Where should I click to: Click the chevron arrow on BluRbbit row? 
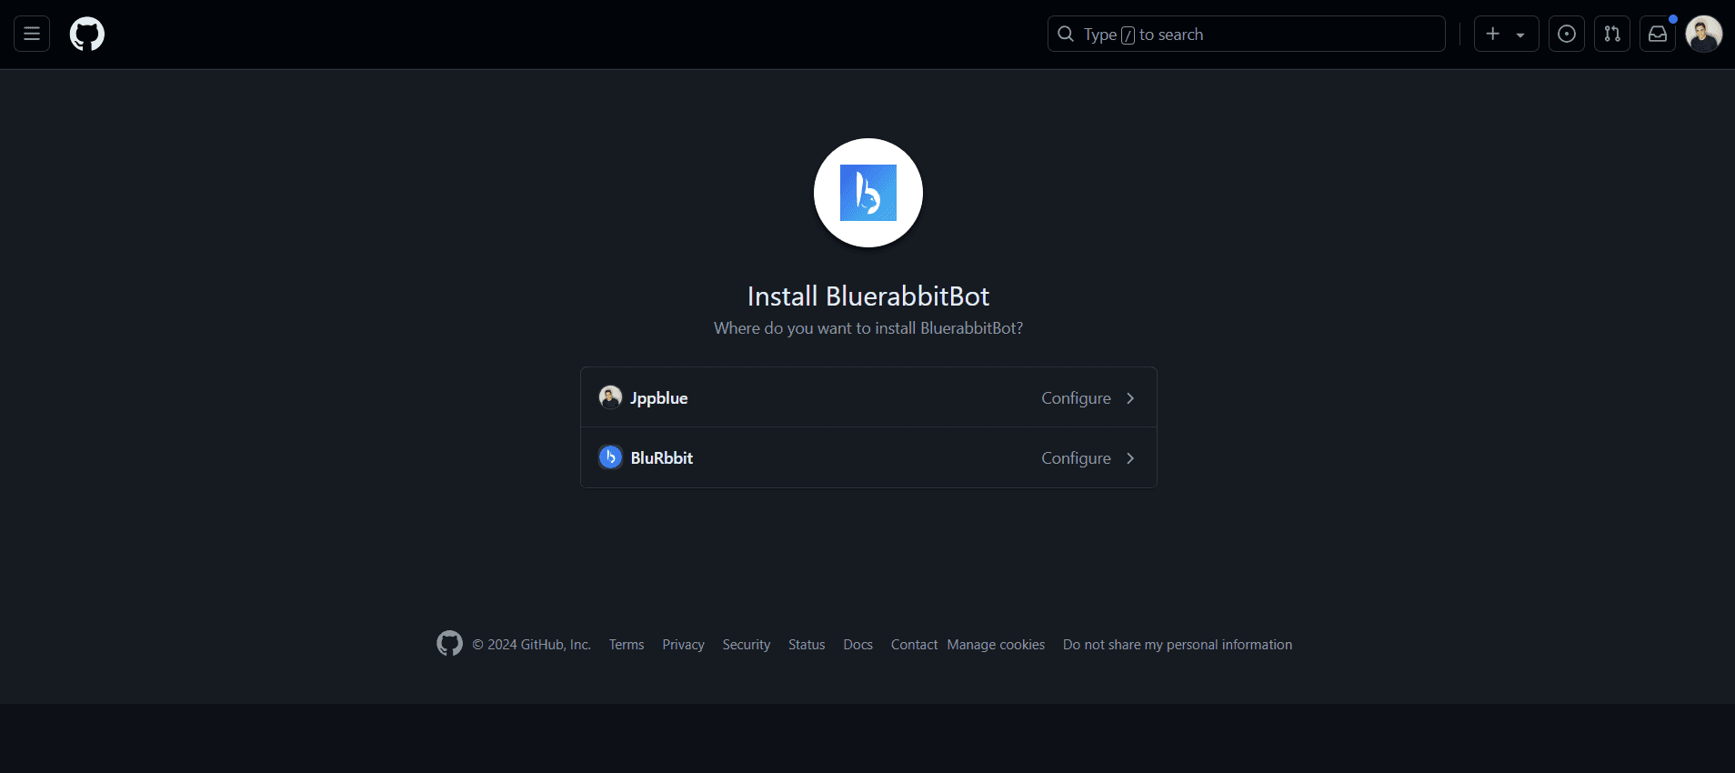1130,458
